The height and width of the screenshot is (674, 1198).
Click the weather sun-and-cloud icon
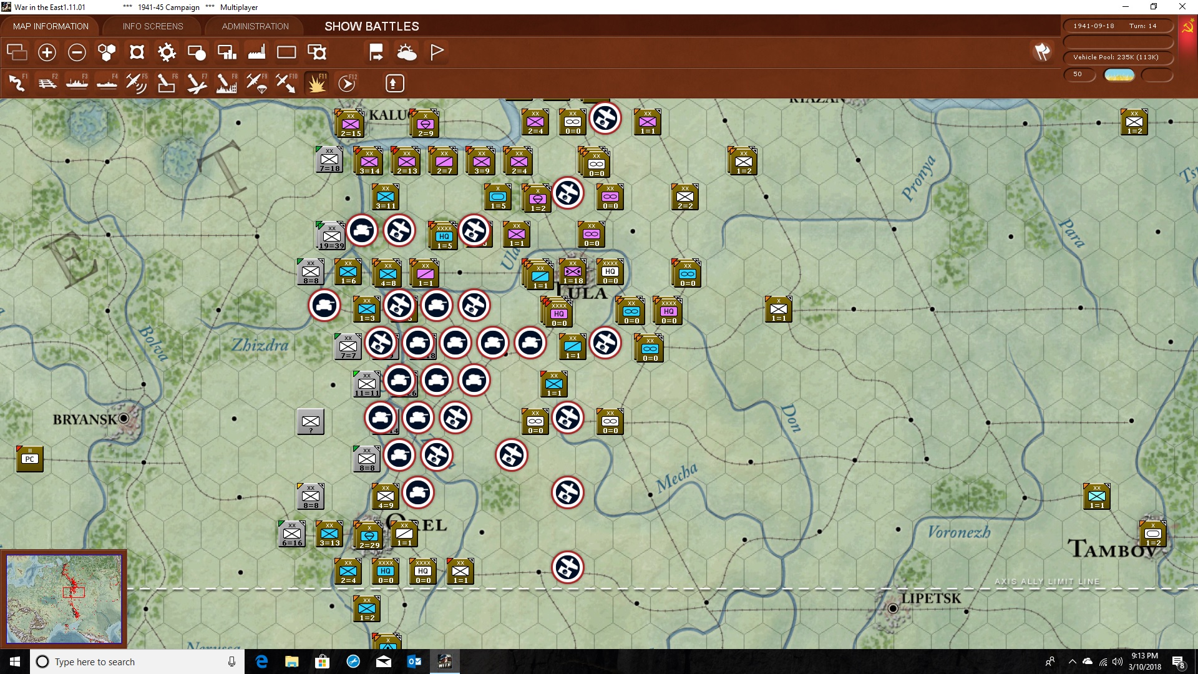point(407,52)
